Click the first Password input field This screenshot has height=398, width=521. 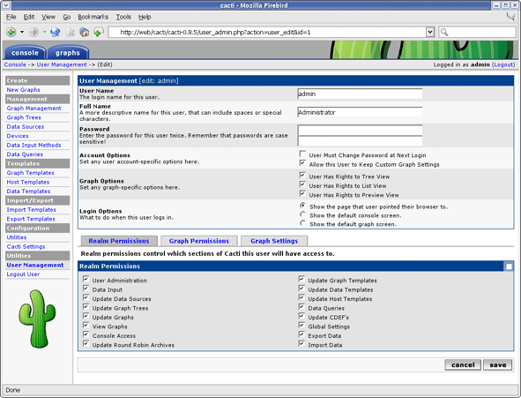tap(360, 131)
